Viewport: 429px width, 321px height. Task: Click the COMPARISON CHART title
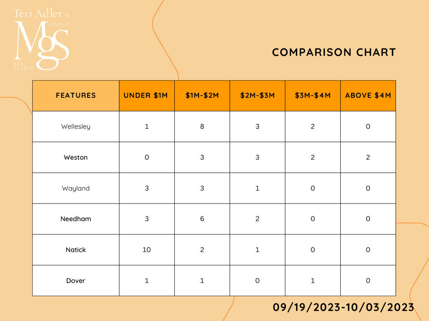334,52
